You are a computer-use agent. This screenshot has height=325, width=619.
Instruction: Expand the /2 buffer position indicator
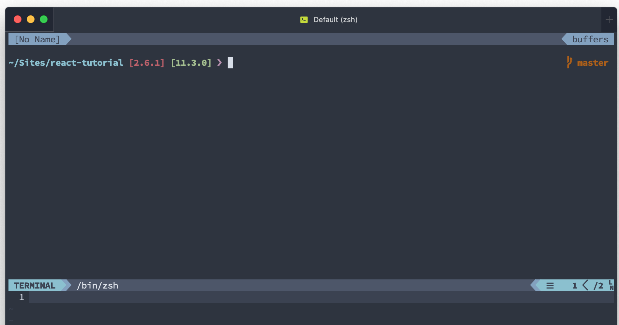(x=598, y=285)
